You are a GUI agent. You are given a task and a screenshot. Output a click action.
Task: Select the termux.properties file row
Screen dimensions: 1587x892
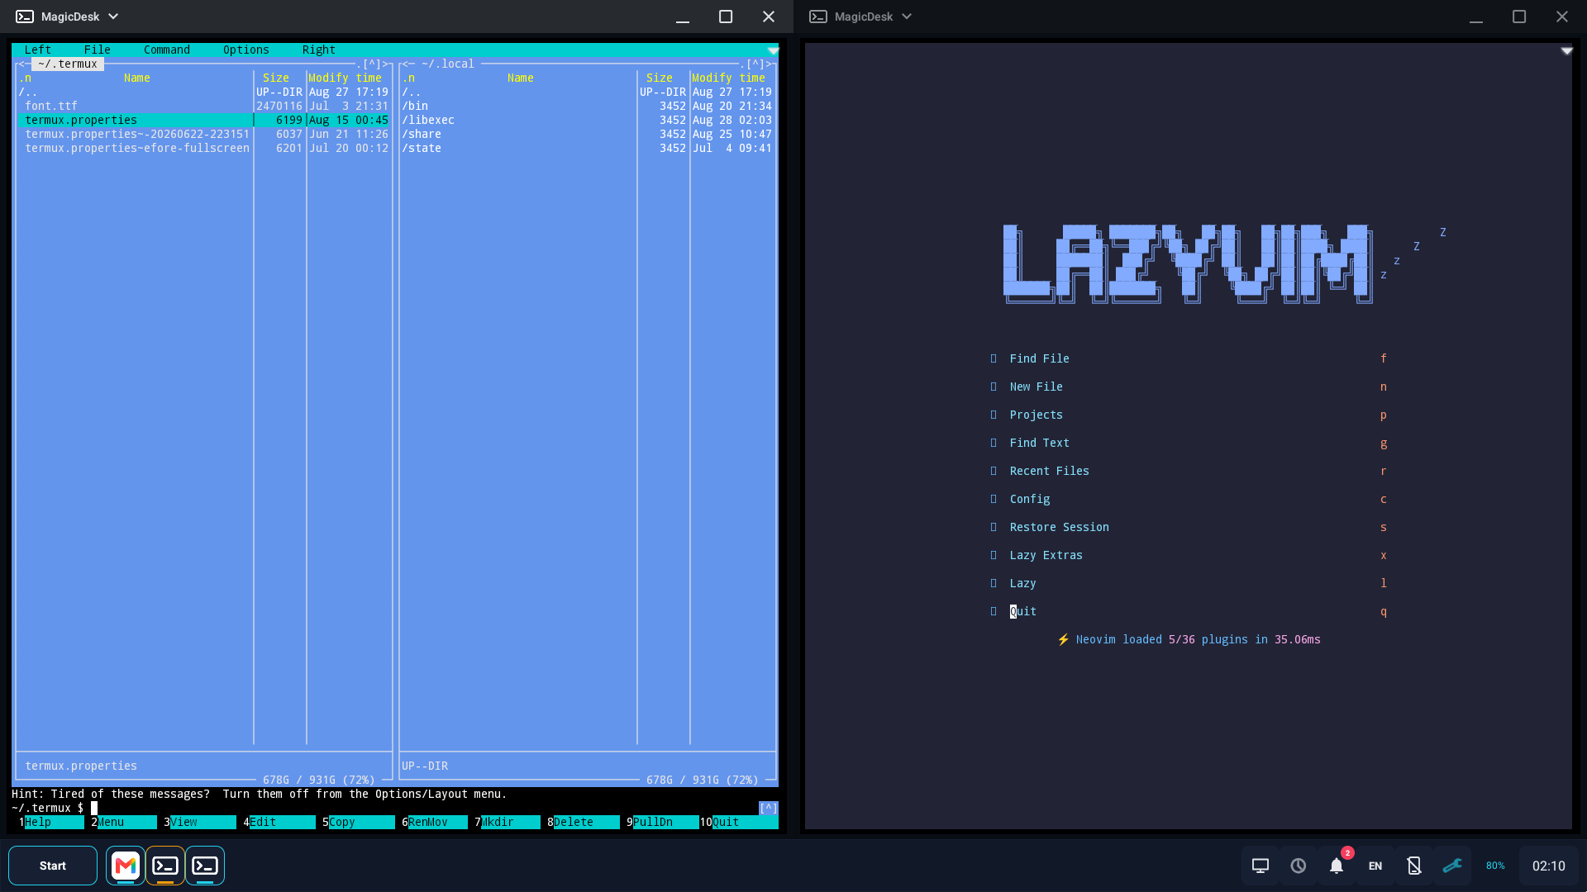point(204,120)
